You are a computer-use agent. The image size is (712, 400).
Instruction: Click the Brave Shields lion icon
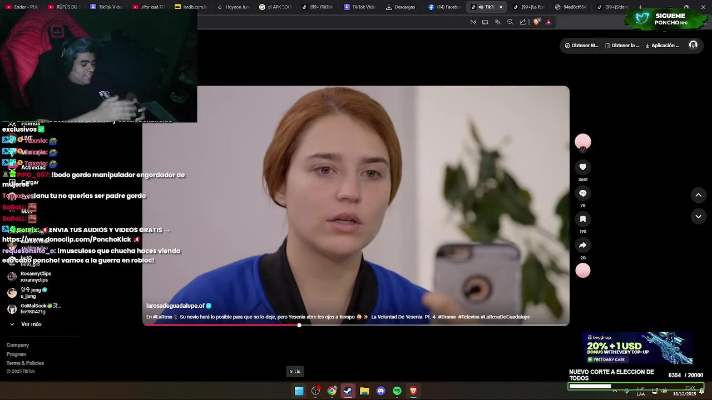click(536, 22)
